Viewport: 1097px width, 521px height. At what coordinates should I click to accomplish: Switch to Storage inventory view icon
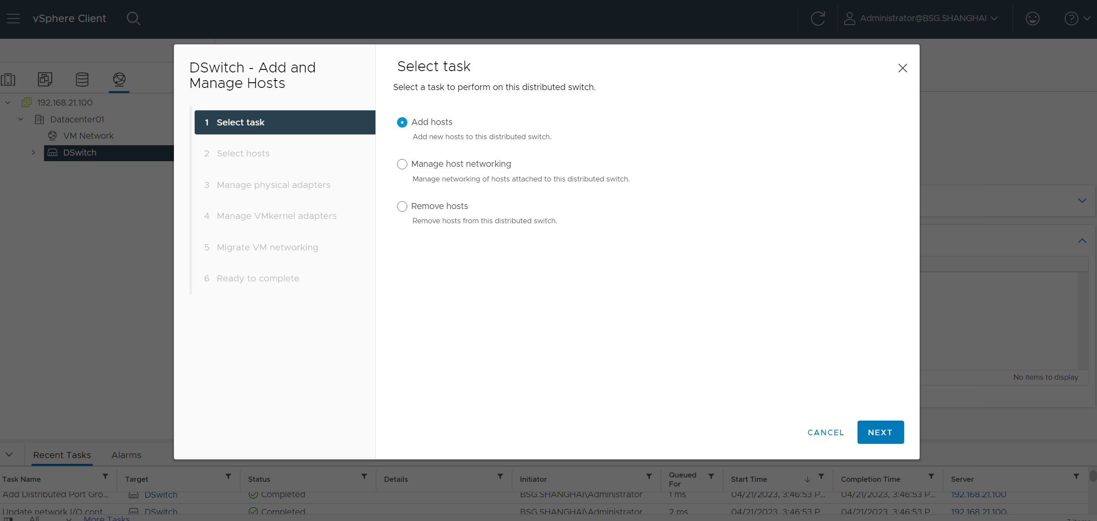82,79
